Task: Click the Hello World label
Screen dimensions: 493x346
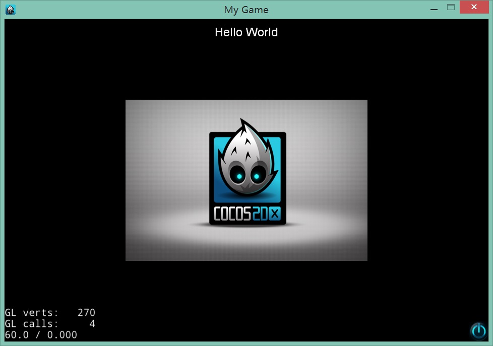Action: coord(246,32)
